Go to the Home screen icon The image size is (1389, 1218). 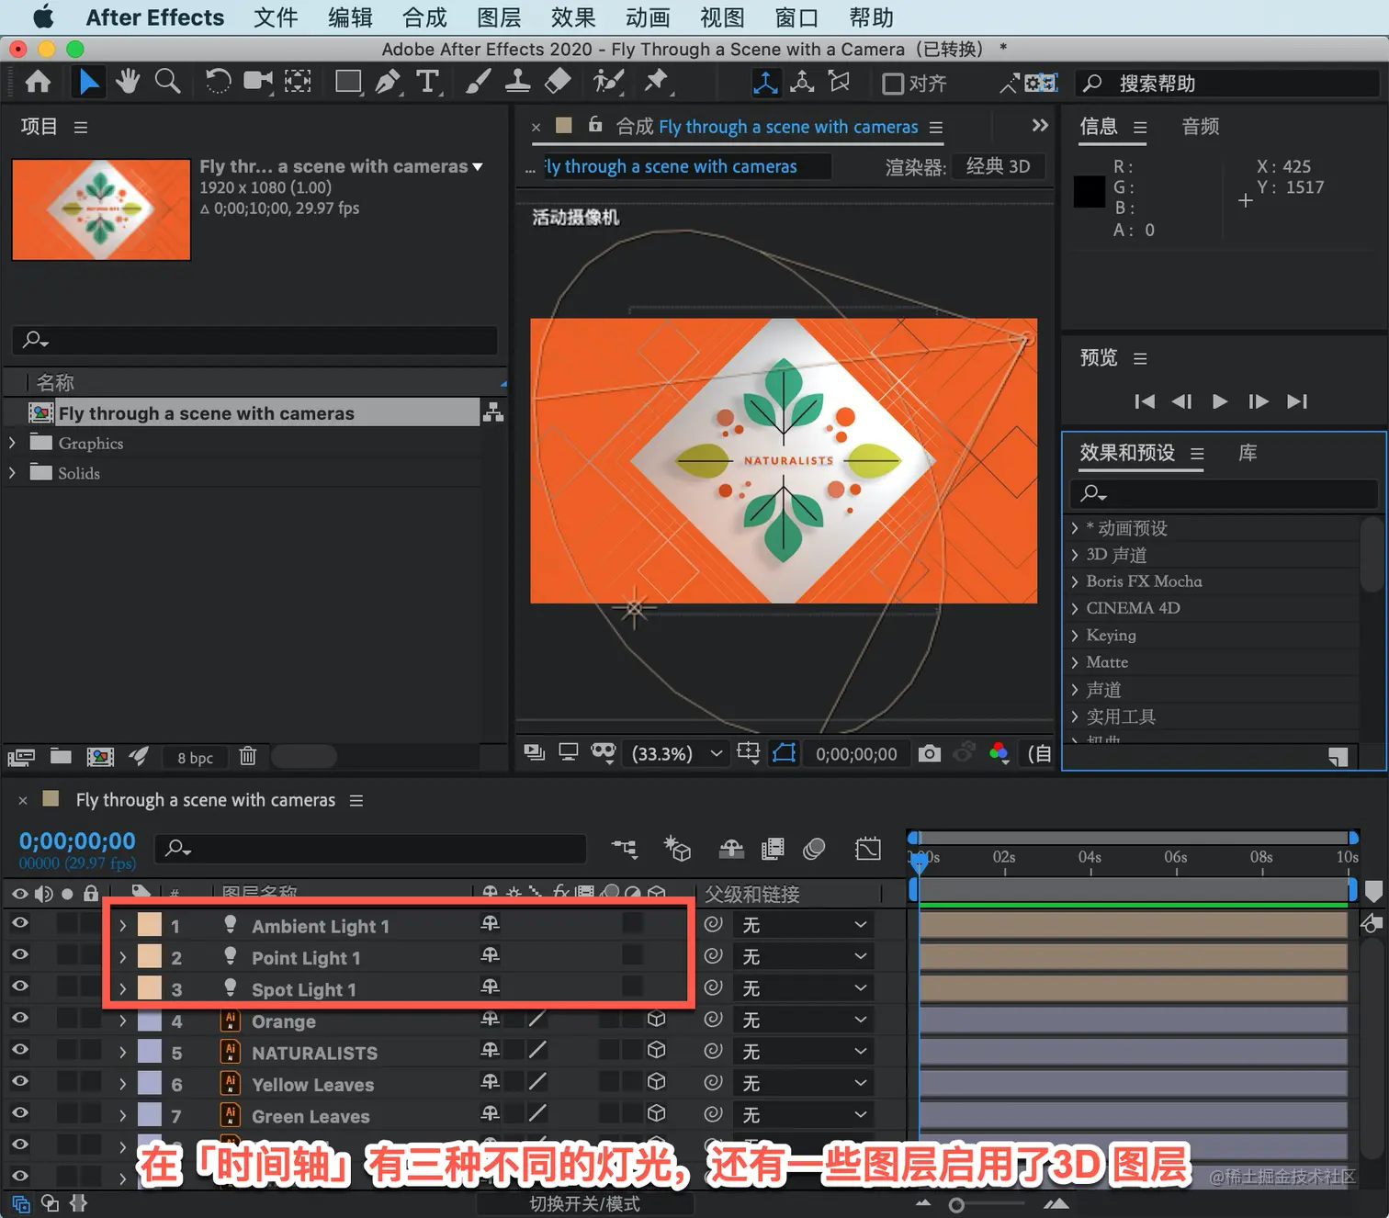click(38, 83)
